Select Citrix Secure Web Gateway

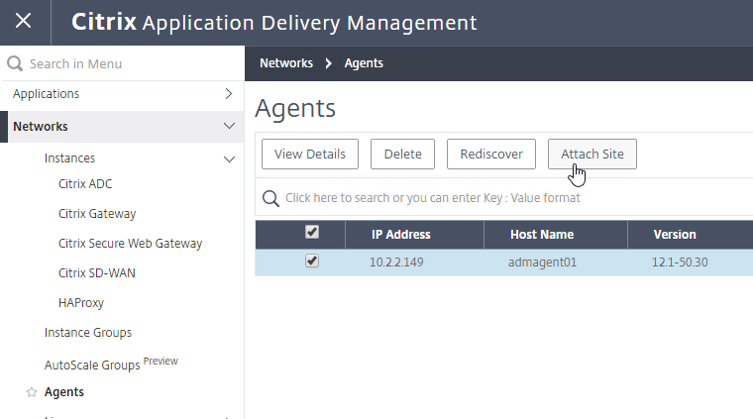pos(130,244)
